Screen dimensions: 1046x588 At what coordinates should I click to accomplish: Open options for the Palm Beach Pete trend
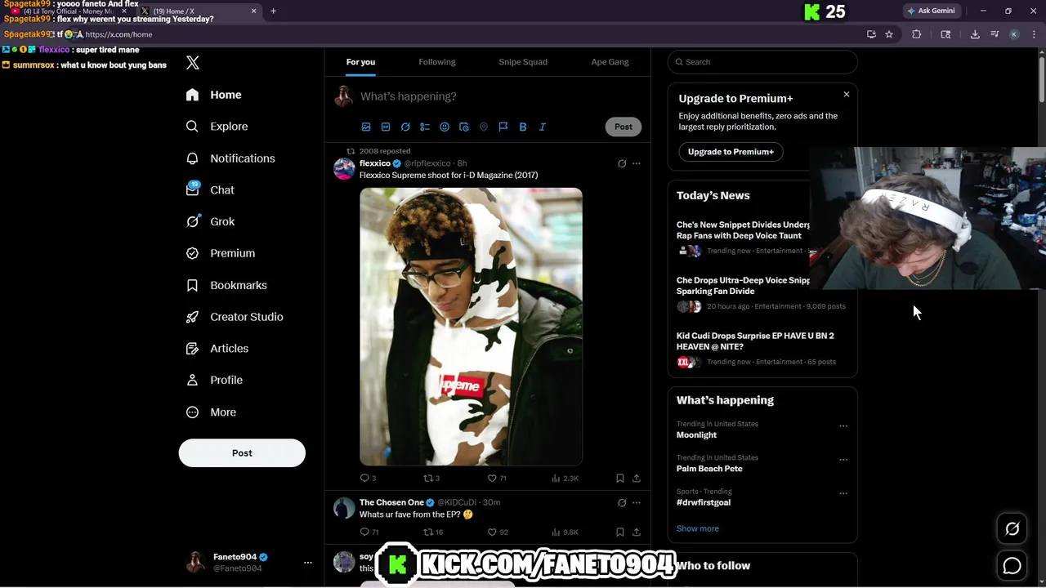843,460
